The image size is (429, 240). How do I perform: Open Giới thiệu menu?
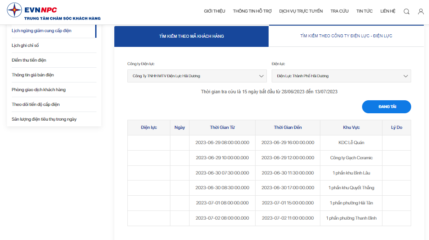(215, 11)
